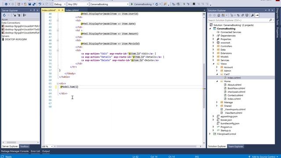Screen dimensions: 281x158
Task: Click the browser Refresh icon beside CenemaBooking
Action: [x=157, y=4]
